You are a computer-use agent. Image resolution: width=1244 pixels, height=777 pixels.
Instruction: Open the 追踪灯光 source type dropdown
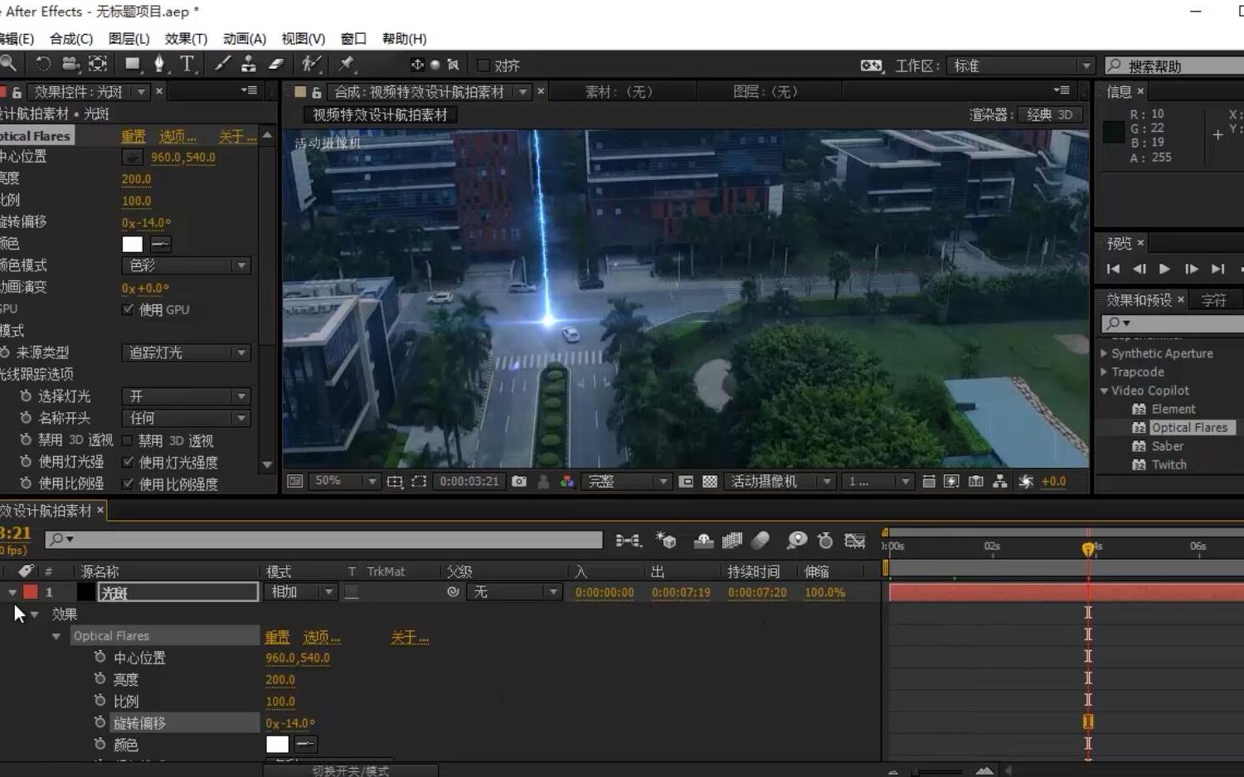coord(186,352)
